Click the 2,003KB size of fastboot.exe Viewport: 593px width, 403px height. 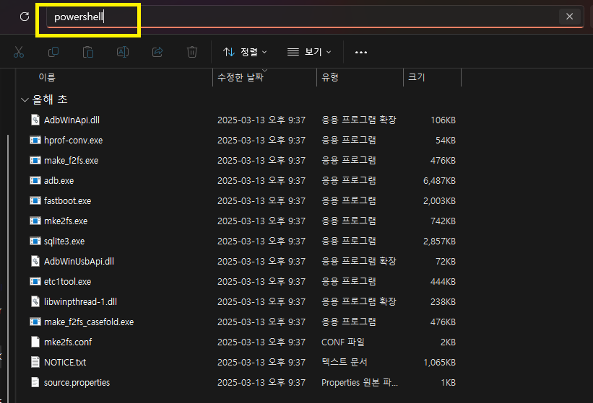click(x=439, y=200)
